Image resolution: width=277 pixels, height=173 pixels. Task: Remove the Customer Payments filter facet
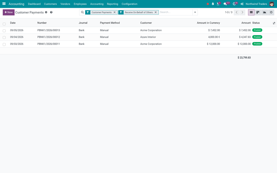[114, 12]
